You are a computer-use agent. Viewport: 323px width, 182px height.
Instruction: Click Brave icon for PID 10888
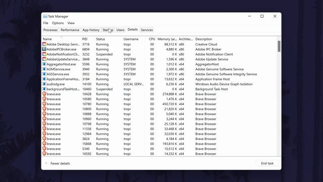pos(44,114)
